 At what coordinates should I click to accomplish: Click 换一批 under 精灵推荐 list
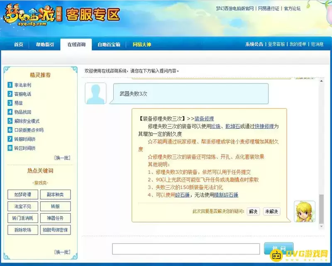[x=63, y=158]
